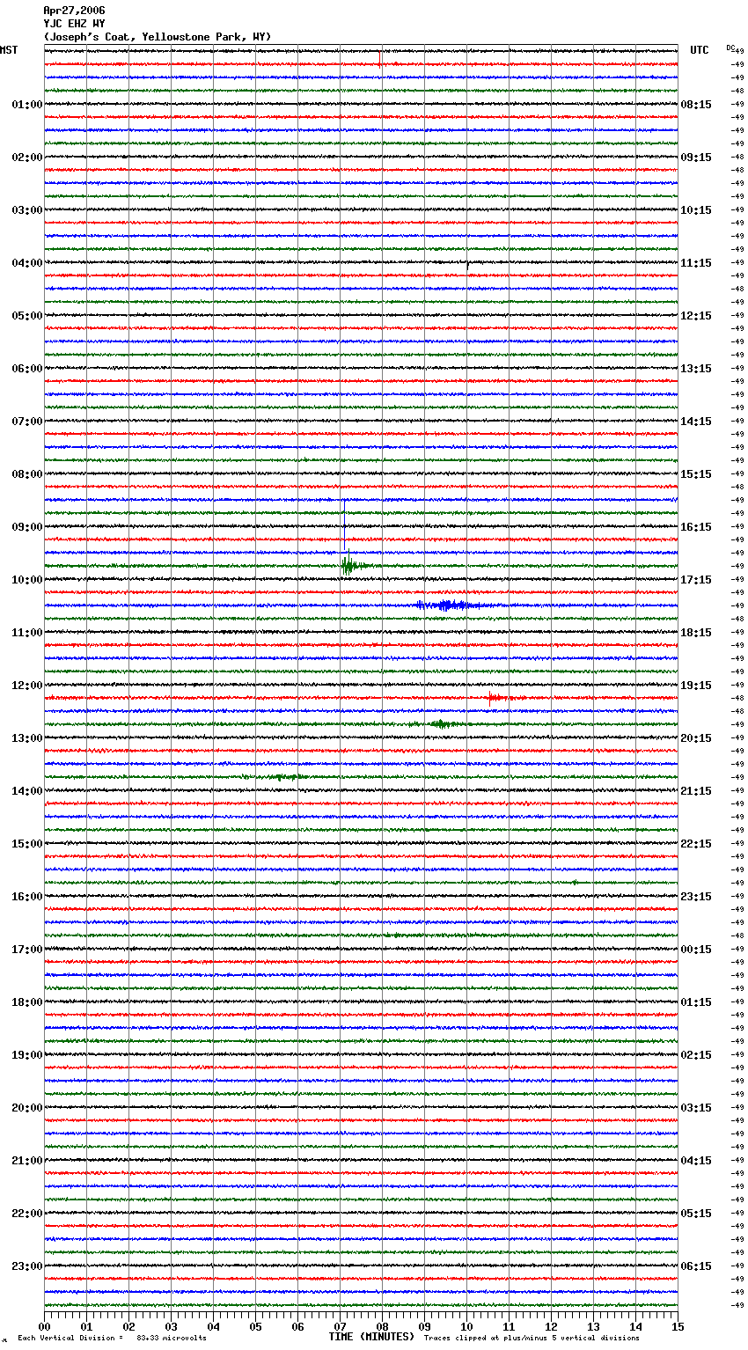Screen dimensions: 748x1350
Task: Click the 11:15 UTC time label
Action: (696, 263)
